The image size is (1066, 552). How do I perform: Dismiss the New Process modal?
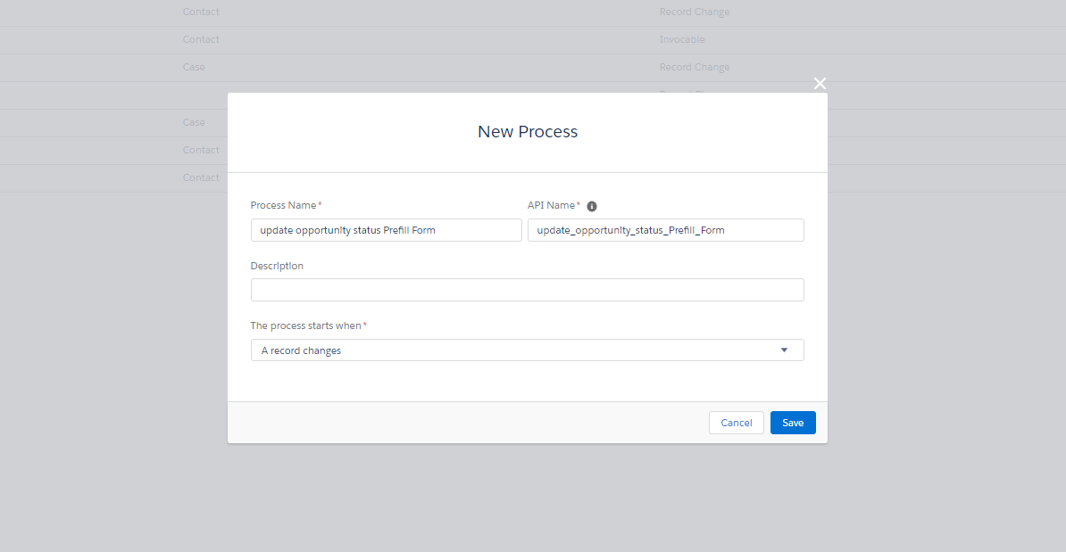point(820,83)
